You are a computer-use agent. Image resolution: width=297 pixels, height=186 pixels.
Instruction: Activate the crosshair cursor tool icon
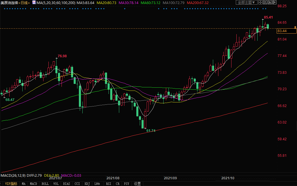click(x=260, y=3)
